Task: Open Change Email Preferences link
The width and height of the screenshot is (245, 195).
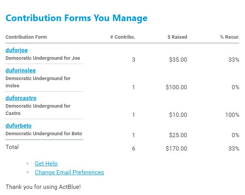Action: (x=69, y=172)
